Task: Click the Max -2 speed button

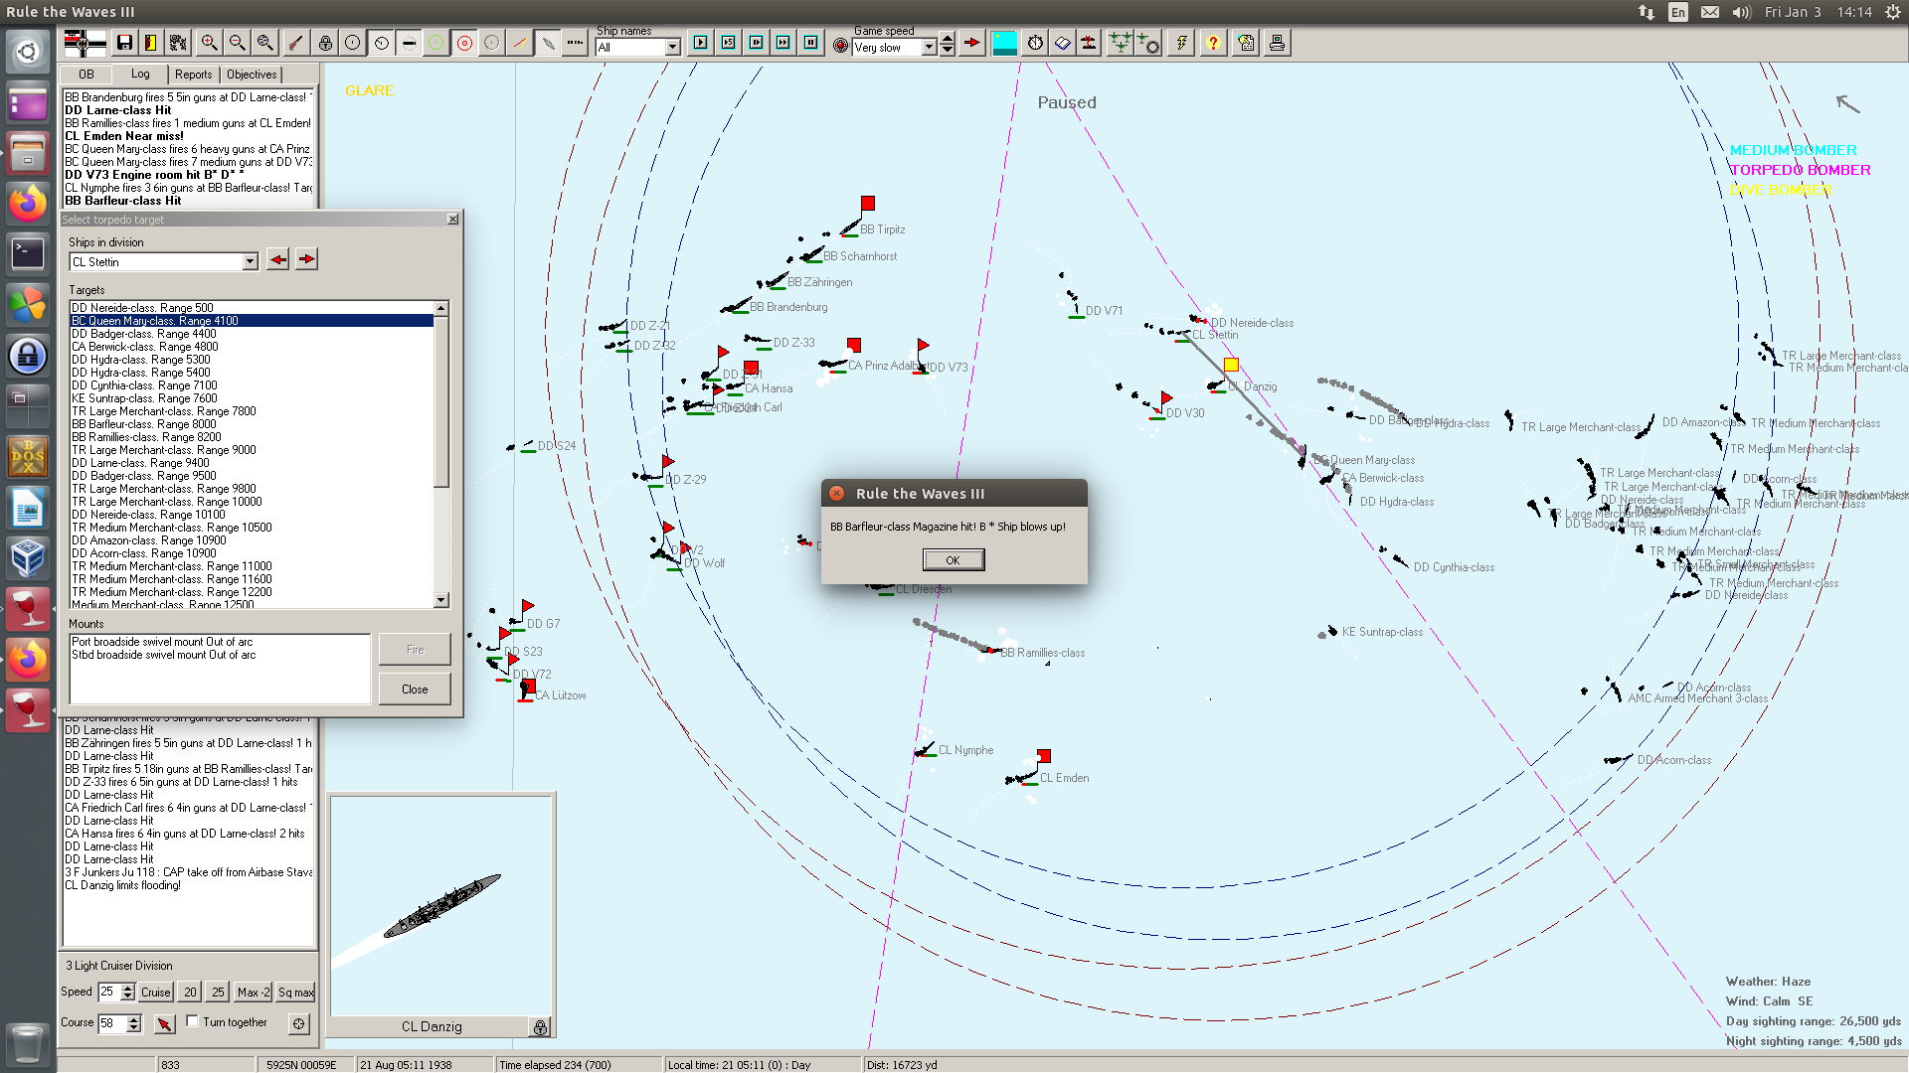Action: (x=253, y=992)
